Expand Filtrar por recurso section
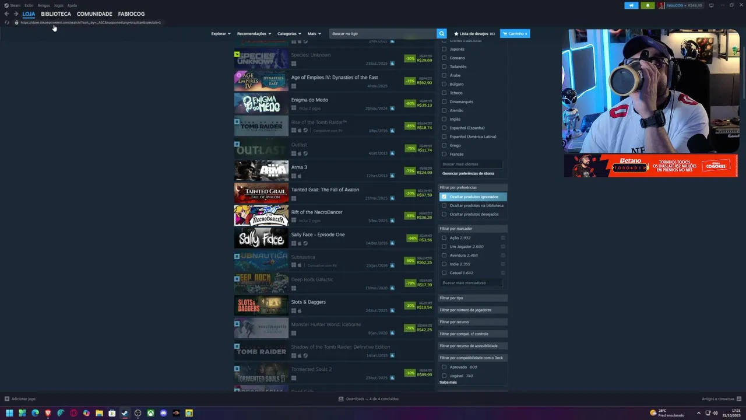Viewport: 746px width, 420px height. pos(473,322)
